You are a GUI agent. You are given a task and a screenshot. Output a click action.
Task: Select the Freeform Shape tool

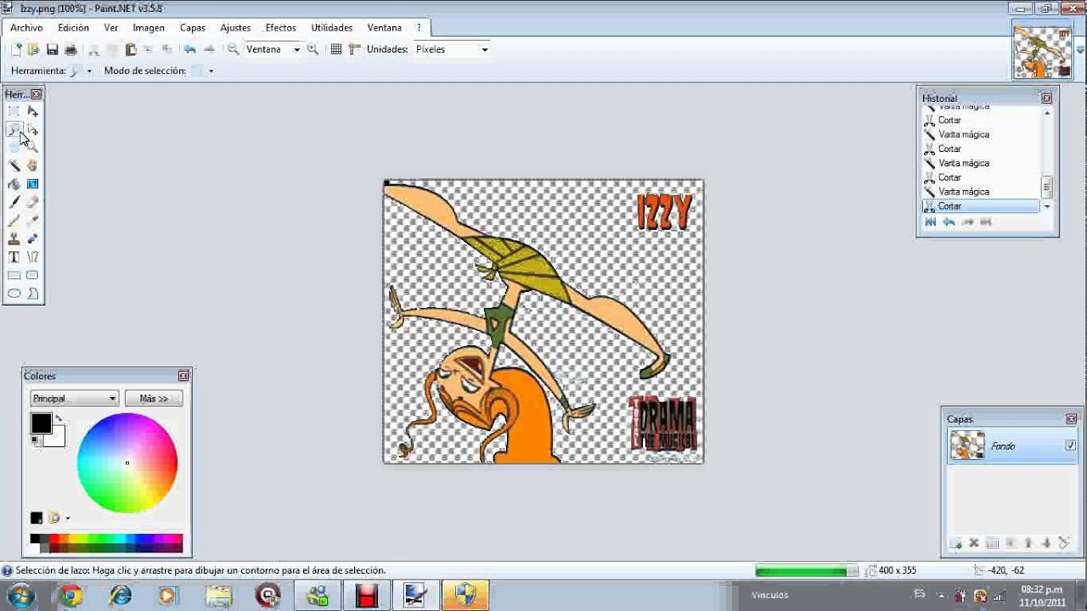pos(32,294)
